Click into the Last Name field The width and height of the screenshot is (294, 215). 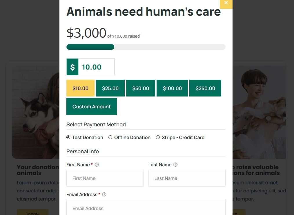pyautogui.click(x=187, y=178)
